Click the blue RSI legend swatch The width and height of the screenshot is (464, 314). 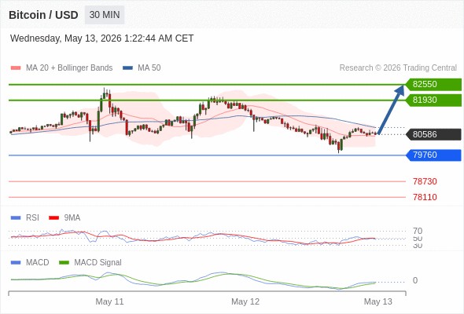click(x=16, y=218)
